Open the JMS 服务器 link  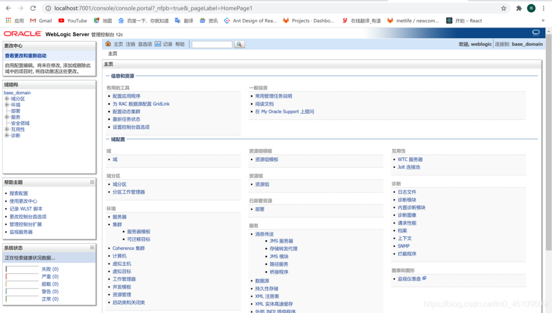tap(281, 241)
